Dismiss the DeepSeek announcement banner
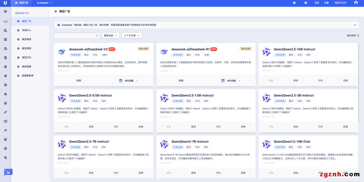This screenshot has height=182, width=364. [355, 25]
